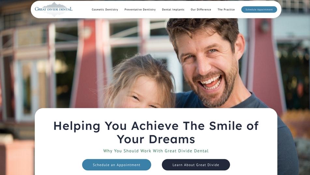Click the Great Divide Dental logo

click(x=54, y=9)
